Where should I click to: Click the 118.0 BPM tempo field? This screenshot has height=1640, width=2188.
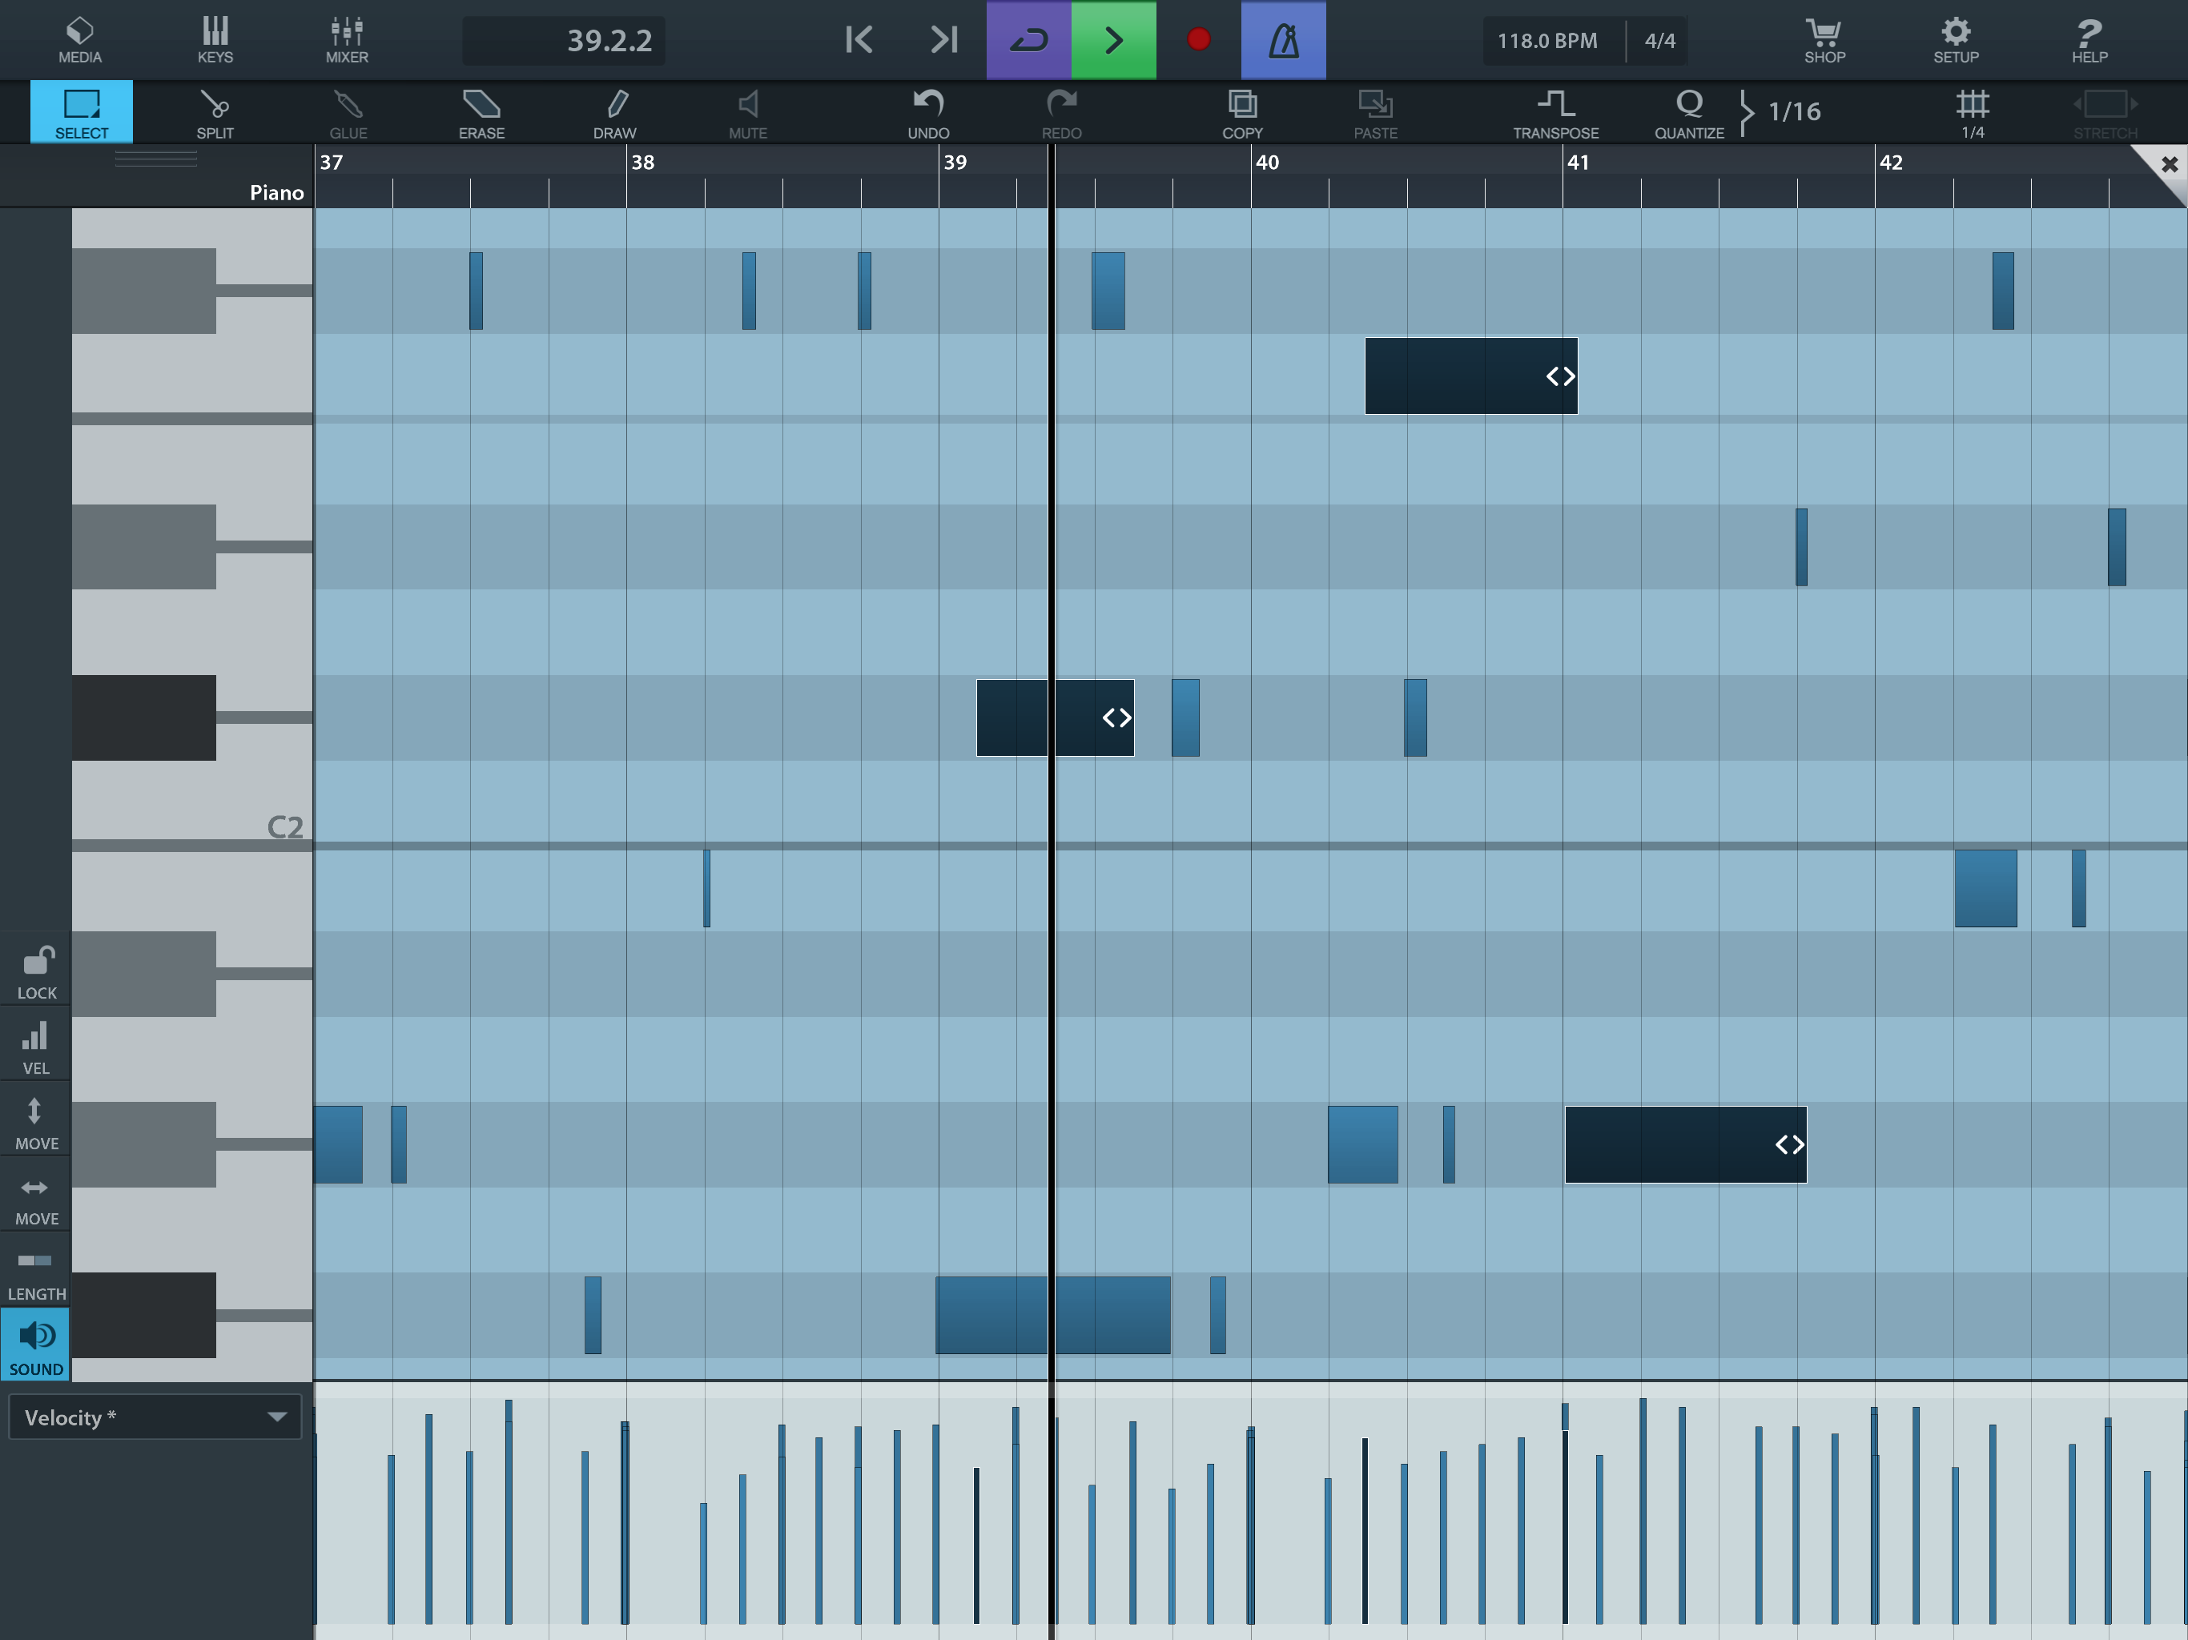(1547, 41)
